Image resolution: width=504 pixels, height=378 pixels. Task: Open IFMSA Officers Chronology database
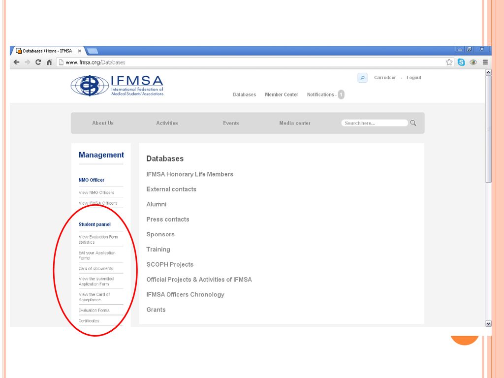tap(185, 295)
